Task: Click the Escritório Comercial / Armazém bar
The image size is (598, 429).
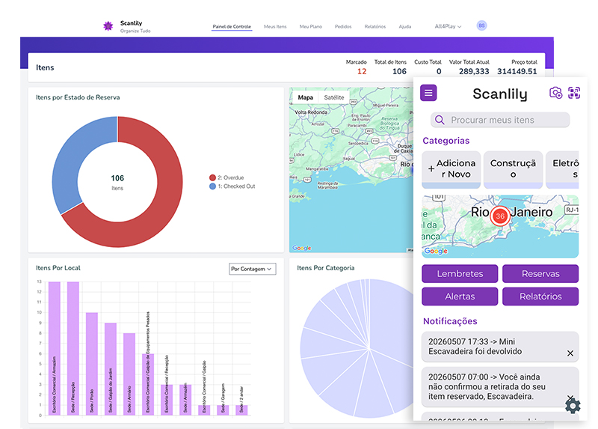Action: tap(54, 348)
